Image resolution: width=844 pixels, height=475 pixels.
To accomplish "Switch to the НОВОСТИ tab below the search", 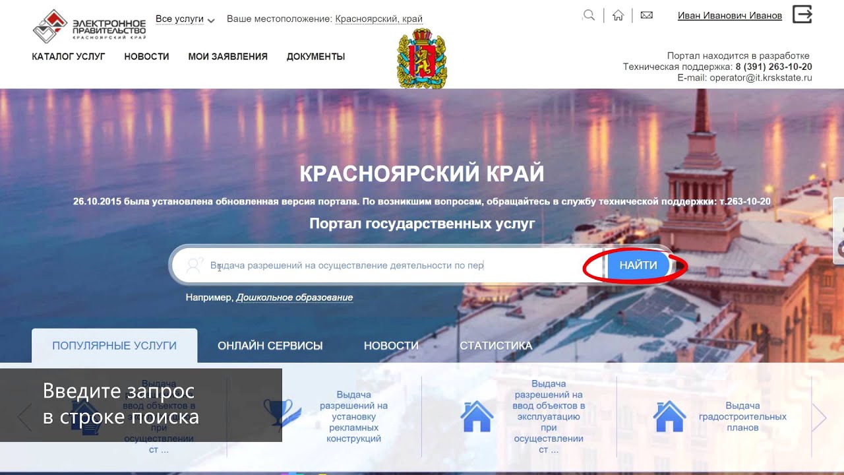I will click(391, 346).
